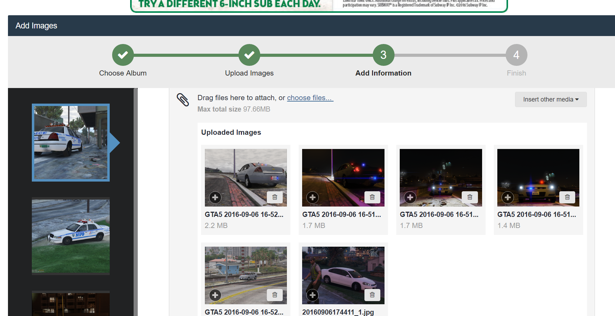Delete the 1.4 MB uploaded image

(x=568, y=197)
